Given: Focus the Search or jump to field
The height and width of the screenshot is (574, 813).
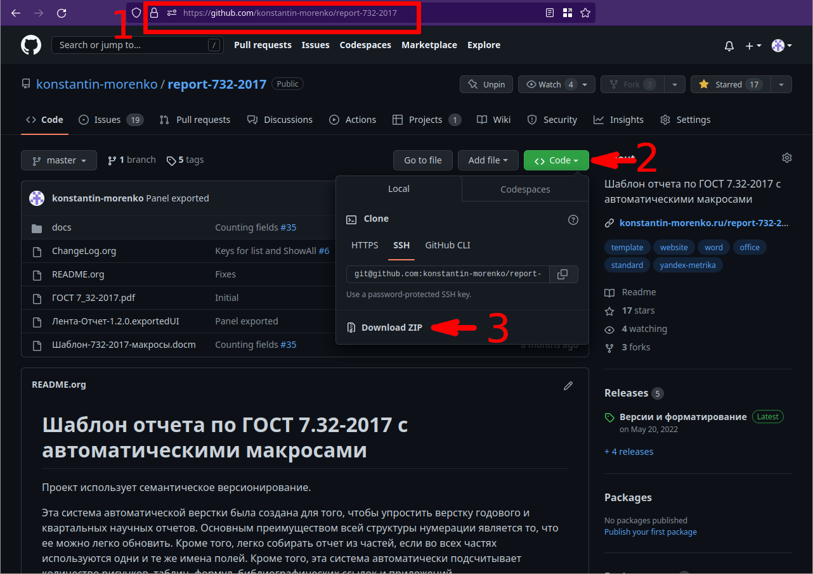Looking at the screenshot, I should click(138, 45).
